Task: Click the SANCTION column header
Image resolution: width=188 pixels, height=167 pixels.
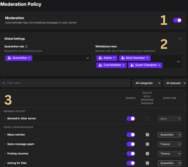Action: click(x=170, y=98)
